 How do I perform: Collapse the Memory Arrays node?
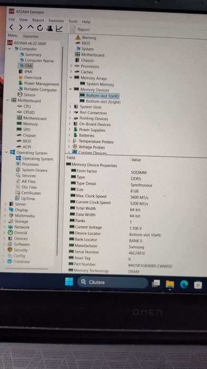(x=71, y=77)
